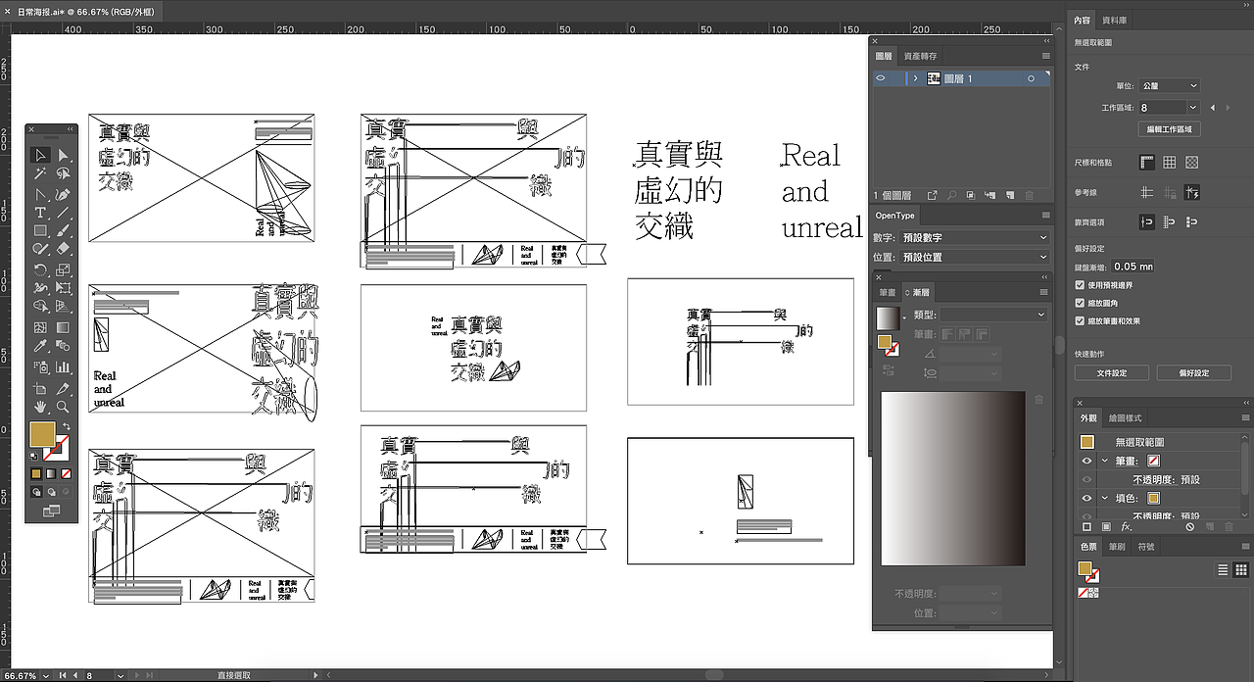Select the Type (T) tool
The height and width of the screenshot is (682, 1254).
40,213
